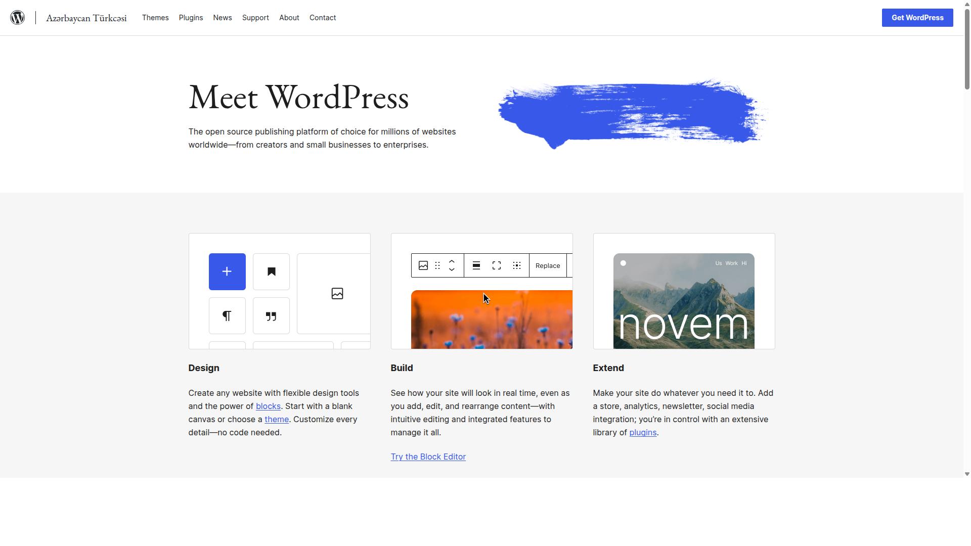This screenshot has width=971, height=546.
Task: Open the Plugins menu item
Action: coord(191,18)
